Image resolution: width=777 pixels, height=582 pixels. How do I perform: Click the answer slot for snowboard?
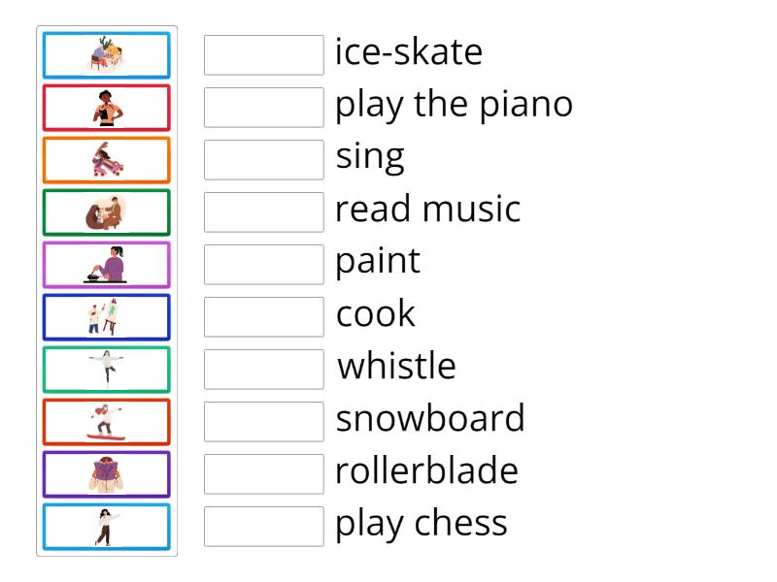tap(264, 423)
